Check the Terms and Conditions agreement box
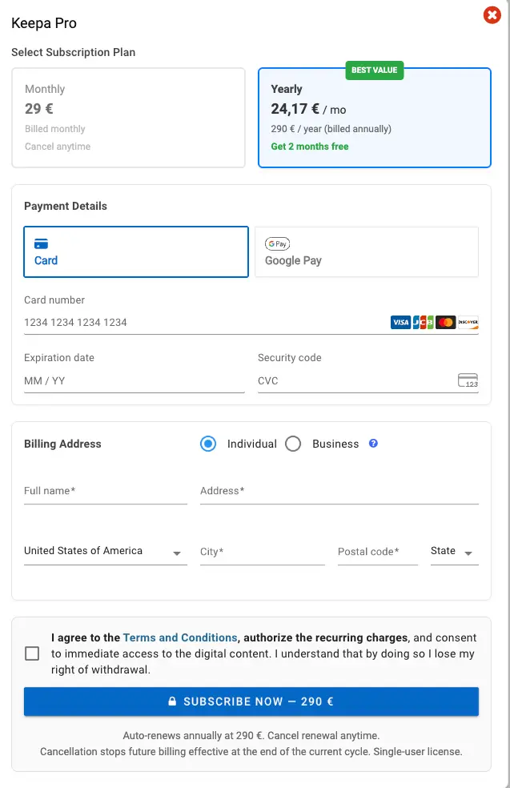Screen dimensions: 510x788 point(32,653)
